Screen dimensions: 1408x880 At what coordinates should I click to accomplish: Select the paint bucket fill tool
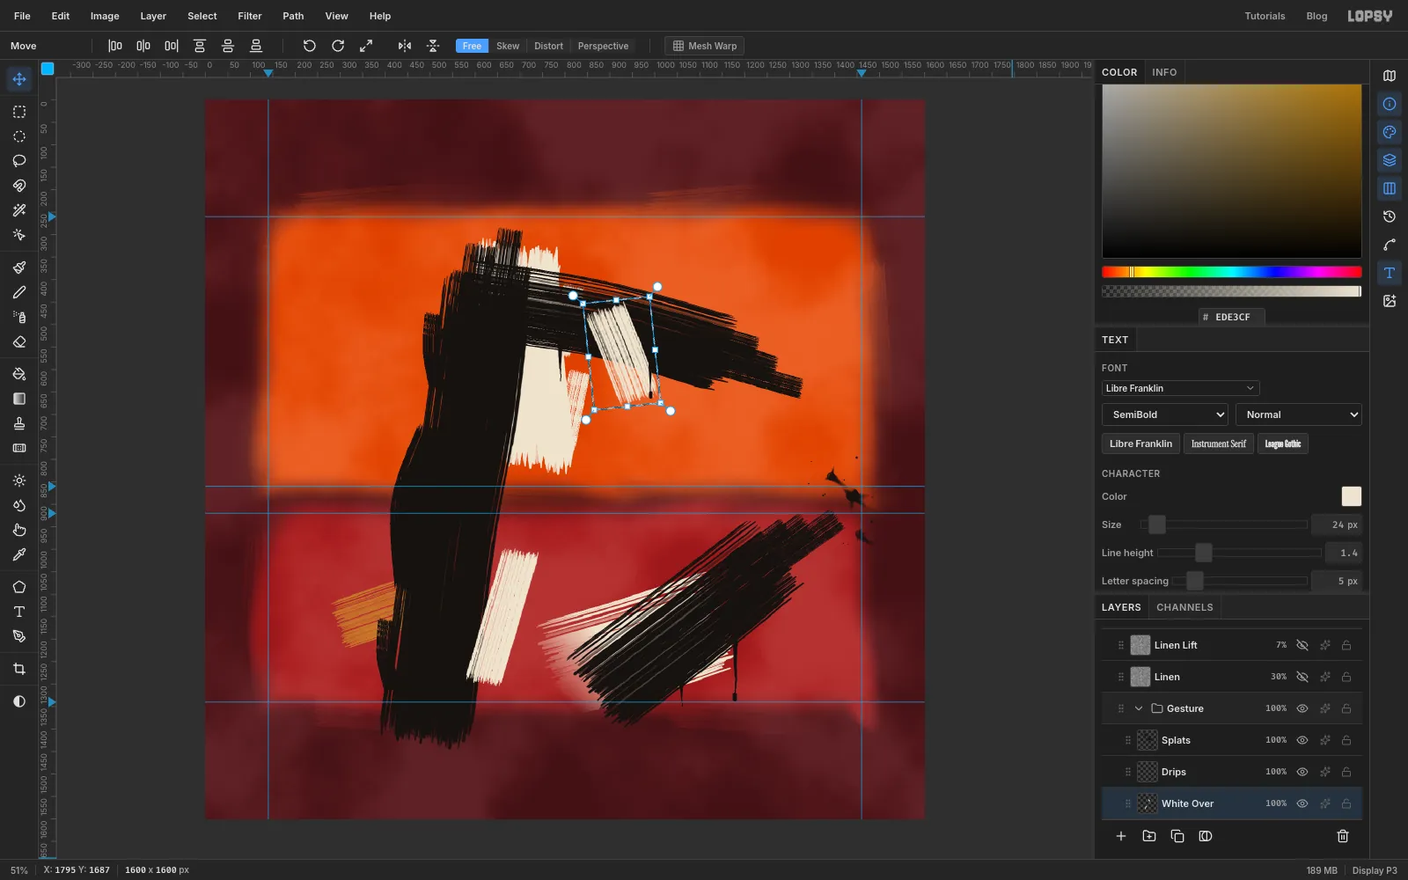(19, 374)
